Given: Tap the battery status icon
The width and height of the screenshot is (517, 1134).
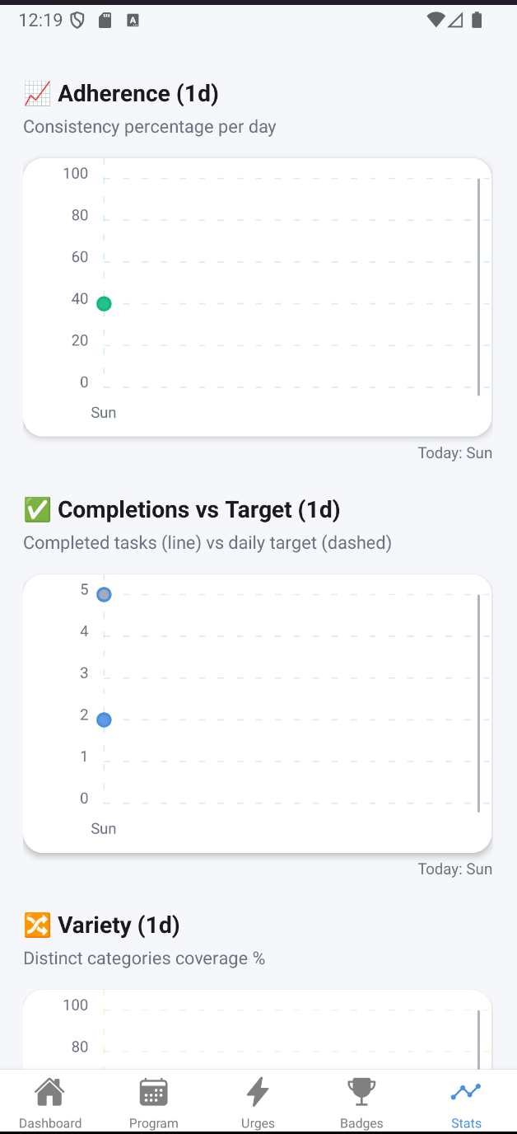Looking at the screenshot, I should 477,21.
